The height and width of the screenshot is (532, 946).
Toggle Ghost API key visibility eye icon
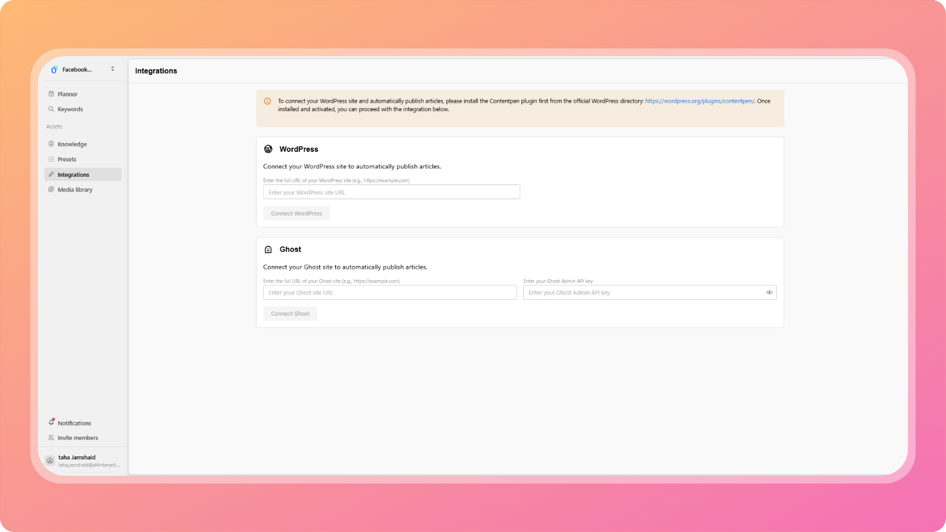click(769, 293)
